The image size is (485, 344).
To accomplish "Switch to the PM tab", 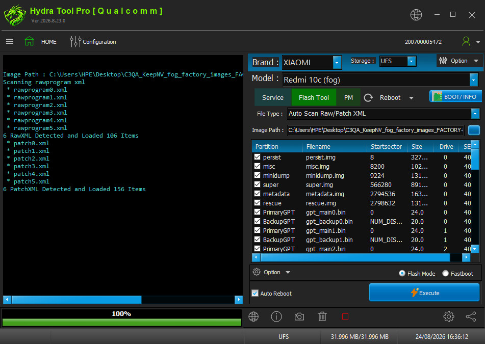I will pos(348,98).
